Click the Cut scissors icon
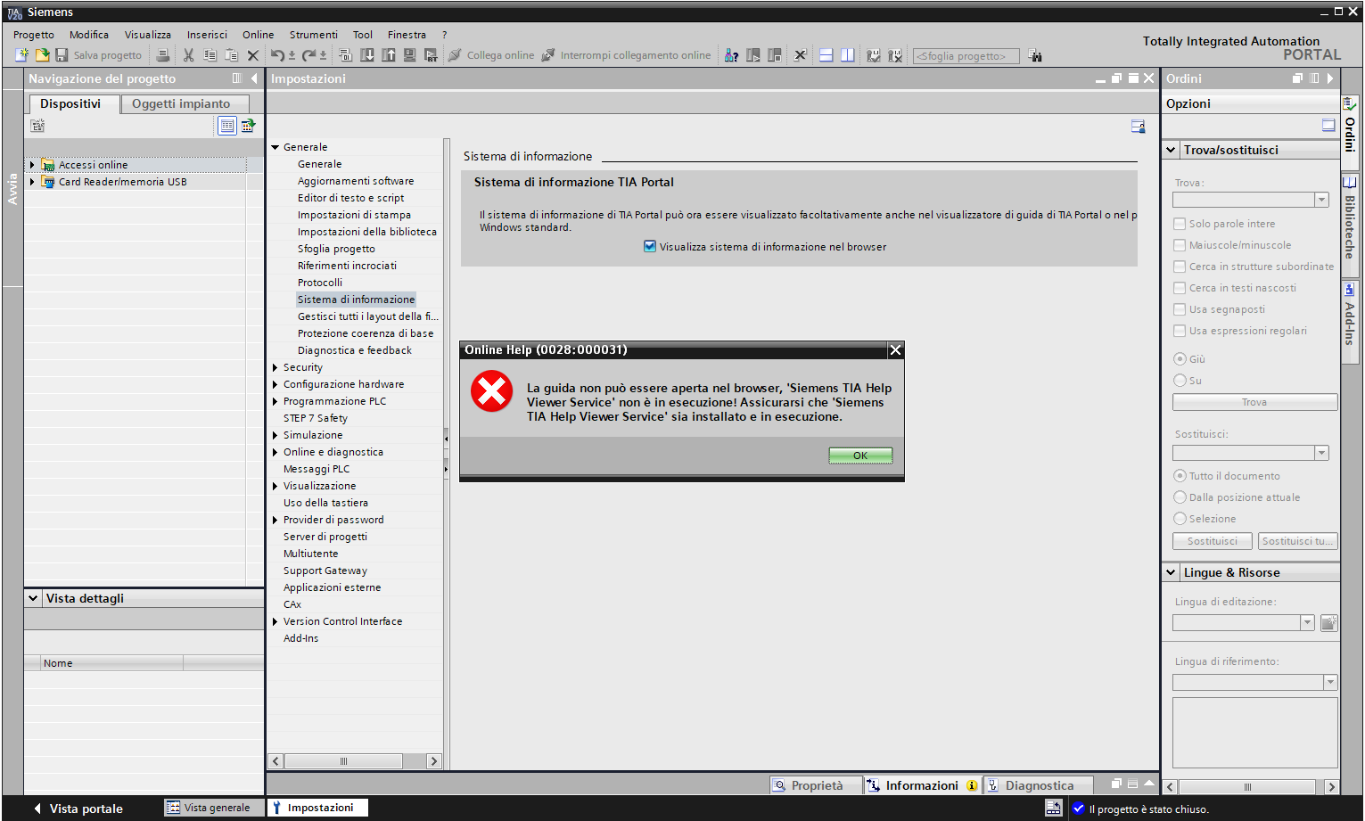Screen dimensions: 1365x821 point(188,55)
